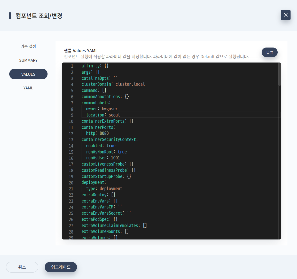Cancel with the 취소 button
Viewport: 297px width, 279px height.
pyautogui.click(x=22, y=267)
